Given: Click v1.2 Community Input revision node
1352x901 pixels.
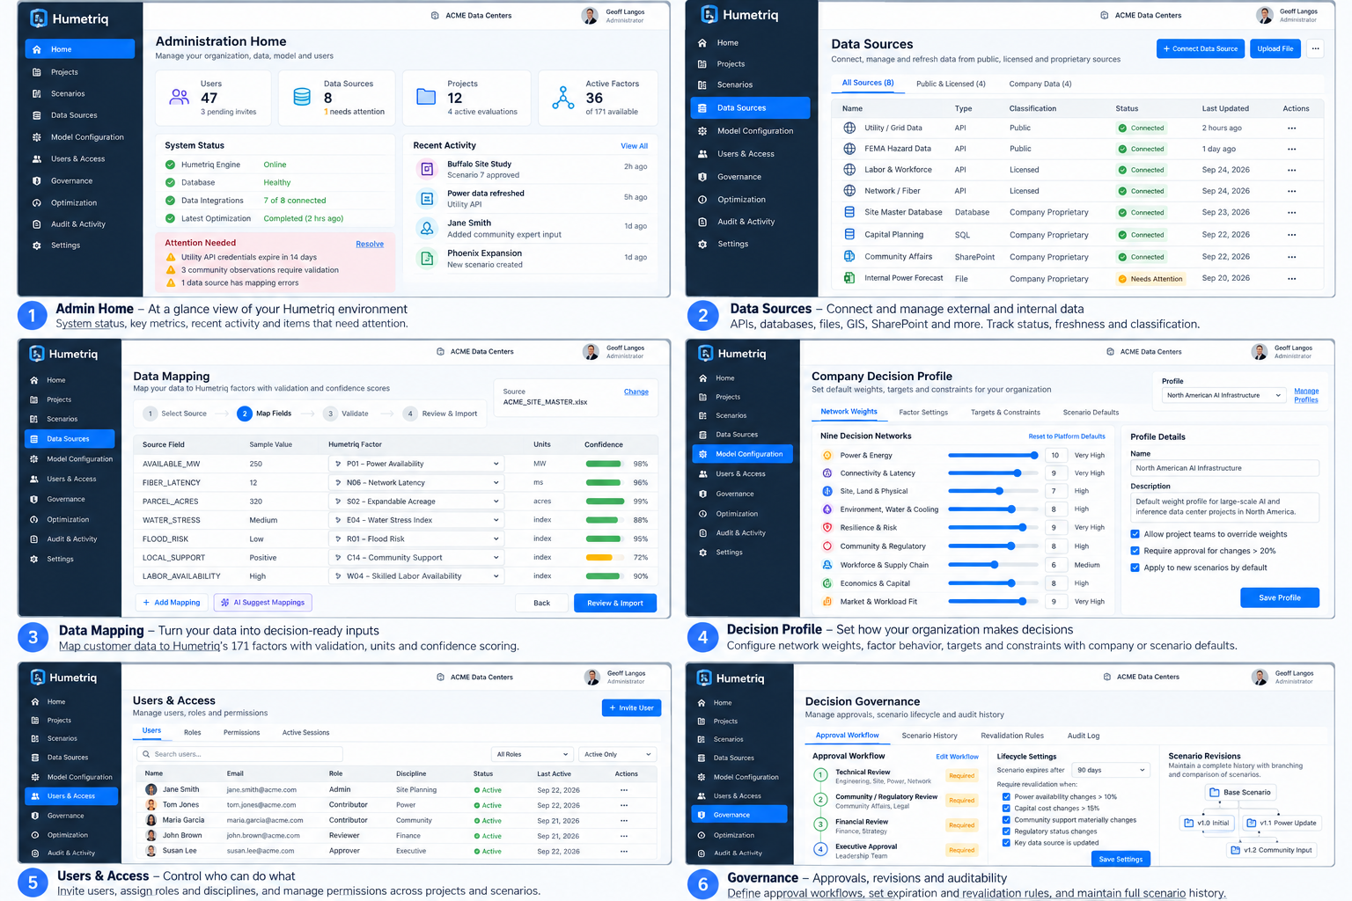Looking at the screenshot, I should click(x=1271, y=850).
